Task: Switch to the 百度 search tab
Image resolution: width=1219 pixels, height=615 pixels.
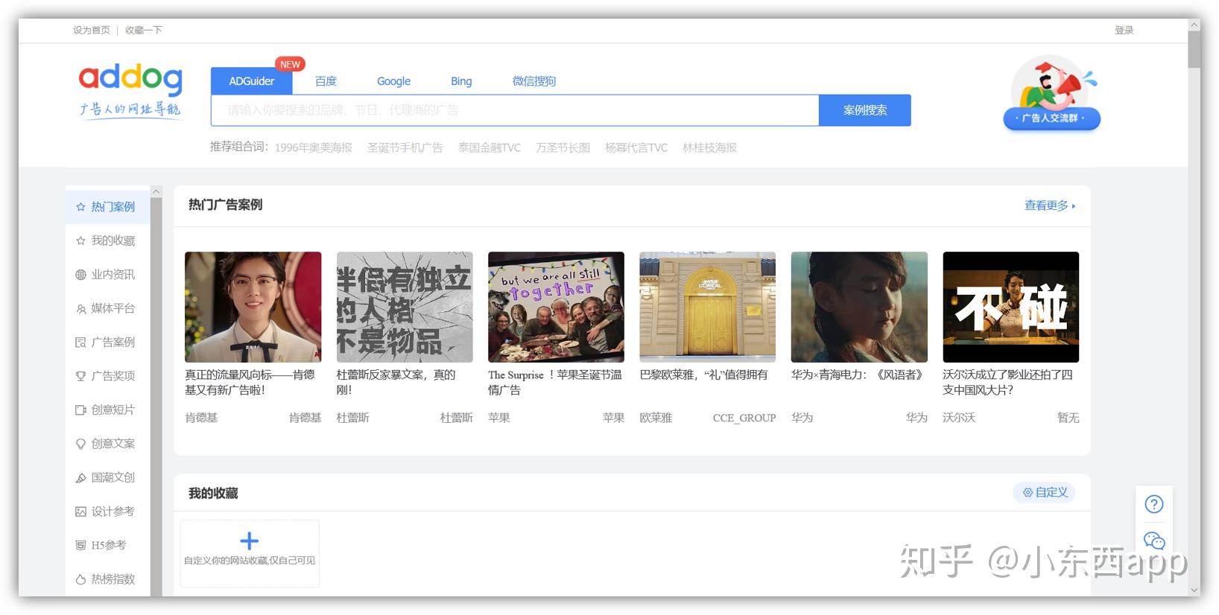Action: [326, 81]
